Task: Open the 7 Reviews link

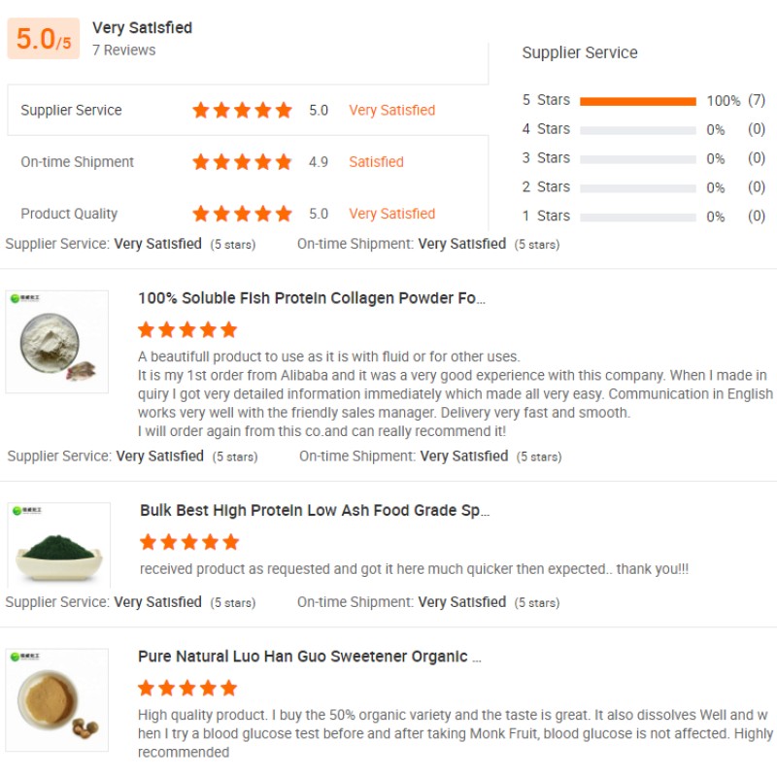Action: click(x=124, y=50)
